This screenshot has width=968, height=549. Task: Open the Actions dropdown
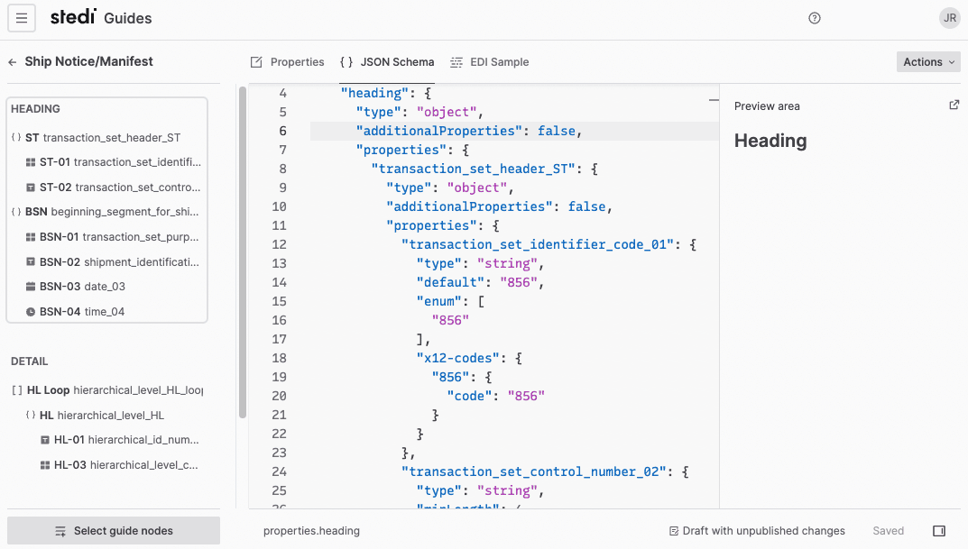tap(928, 61)
